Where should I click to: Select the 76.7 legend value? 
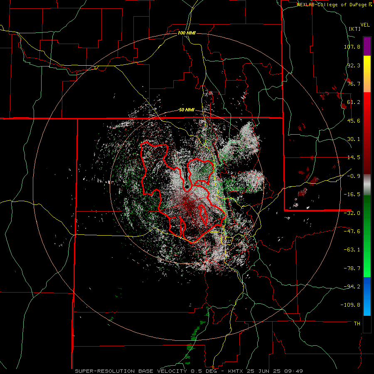(354, 84)
